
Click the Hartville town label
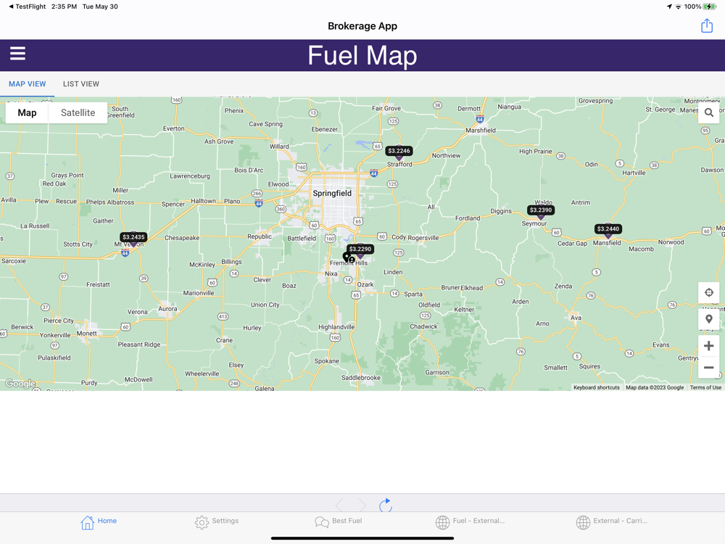click(x=634, y=173)
